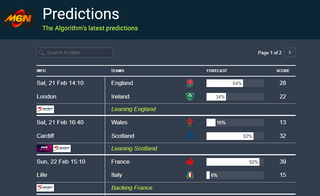Viewport: 320px width, 196px height.
Task: Click the France rooster crest icon
Action: 190,162
